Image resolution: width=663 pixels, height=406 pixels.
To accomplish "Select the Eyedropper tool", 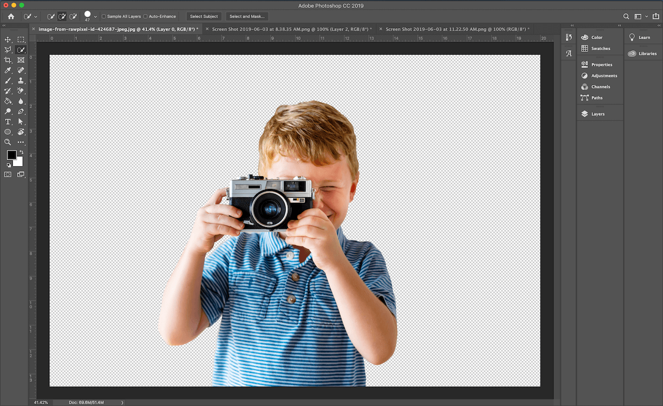I will click(8, 70).
